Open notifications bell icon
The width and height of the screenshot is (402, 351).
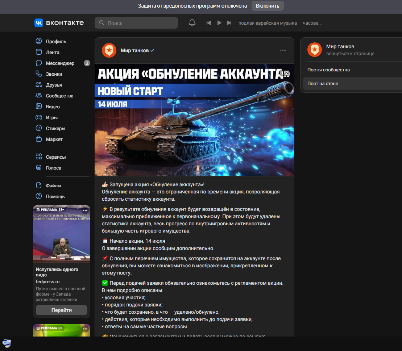[x=192, y=23]
